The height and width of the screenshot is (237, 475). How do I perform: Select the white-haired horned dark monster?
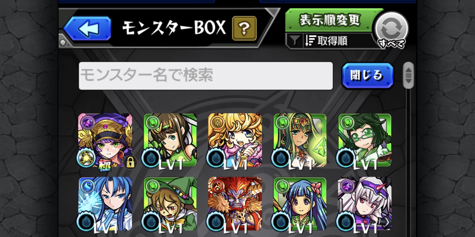coord(365,204)
